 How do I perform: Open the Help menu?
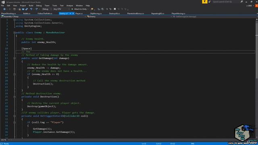point(88,6)
